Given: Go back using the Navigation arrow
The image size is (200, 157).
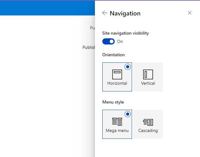Looking at the screenshot, I should pyautogui.click(x=105, y=13).
